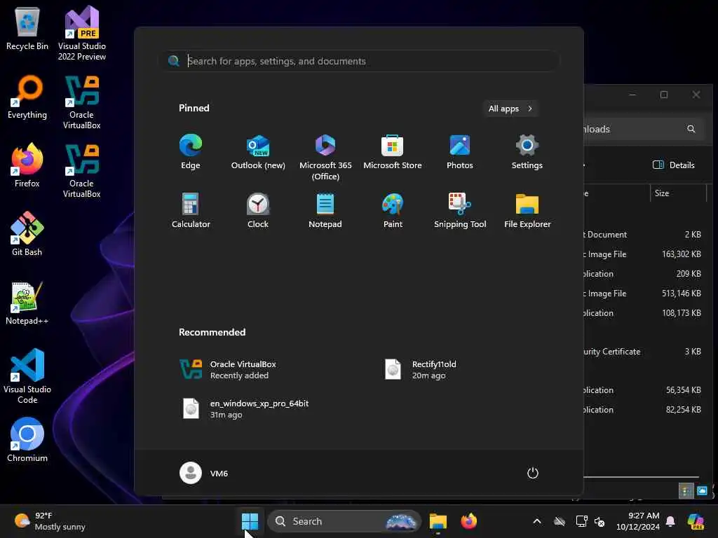718x538 pixels.
Task: Launch Outlook (new) pinned app
Action: [258, 152]
